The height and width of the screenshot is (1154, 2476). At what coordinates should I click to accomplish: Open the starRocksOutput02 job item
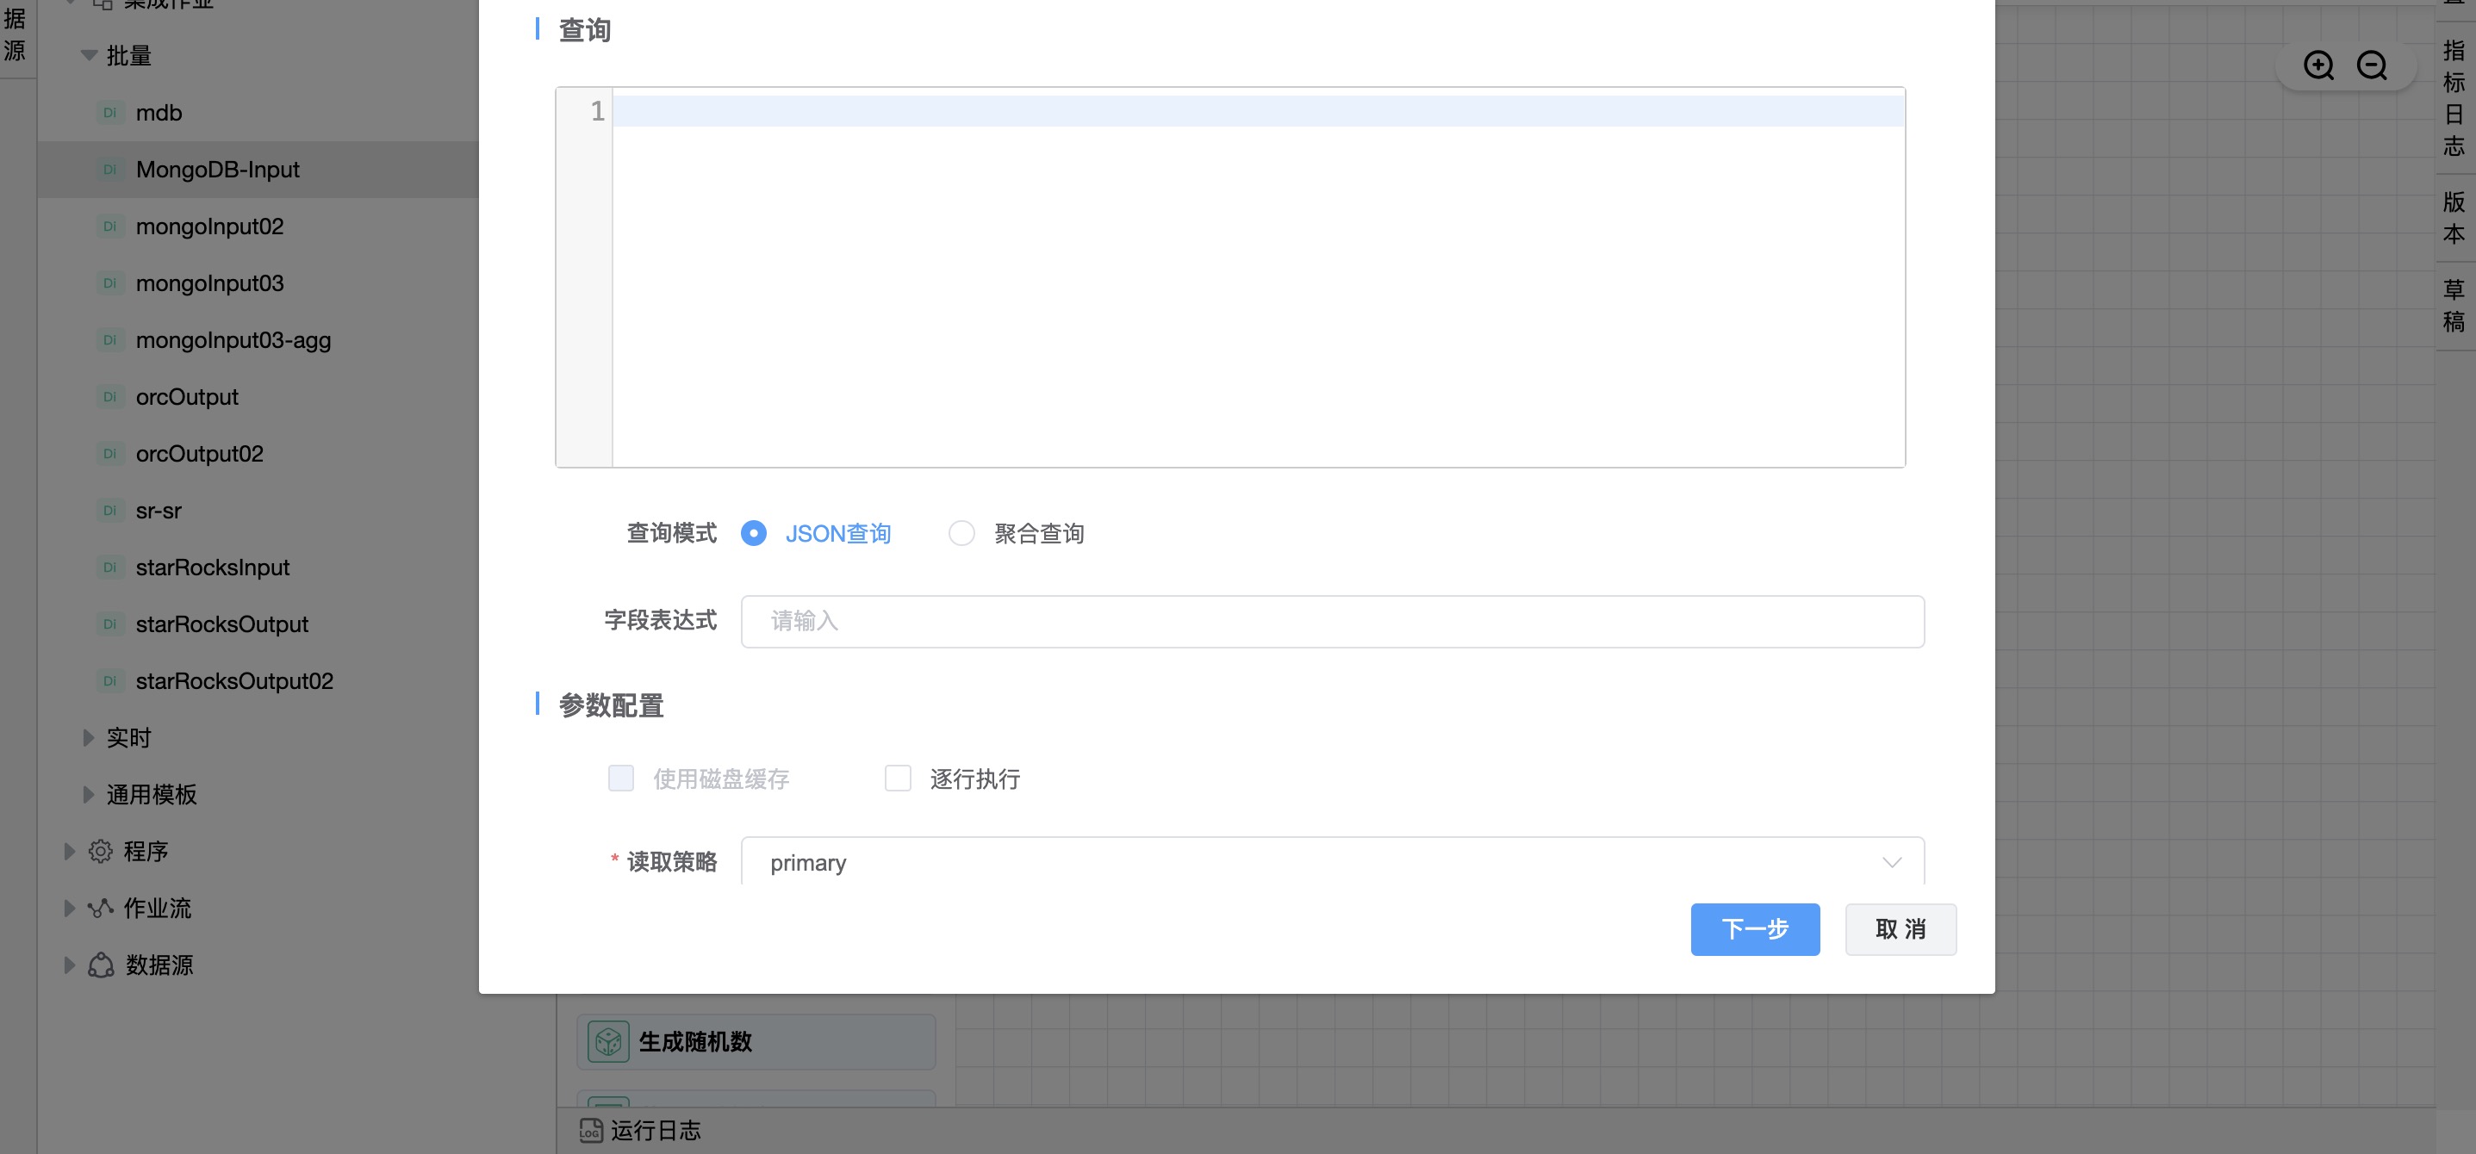click(233, 681)
